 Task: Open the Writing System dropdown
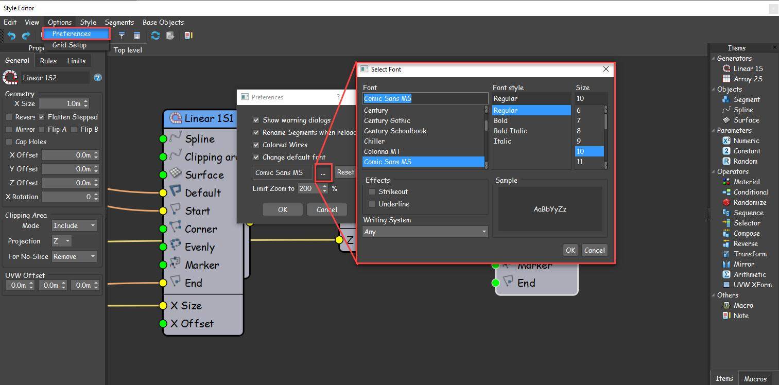[x=425, y=232]
